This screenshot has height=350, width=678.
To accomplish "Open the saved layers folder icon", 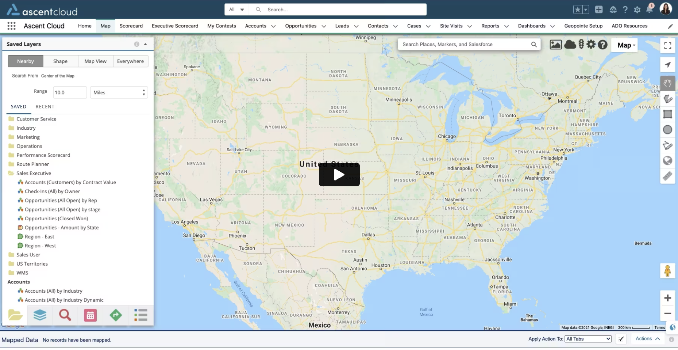I will point(15,315).
